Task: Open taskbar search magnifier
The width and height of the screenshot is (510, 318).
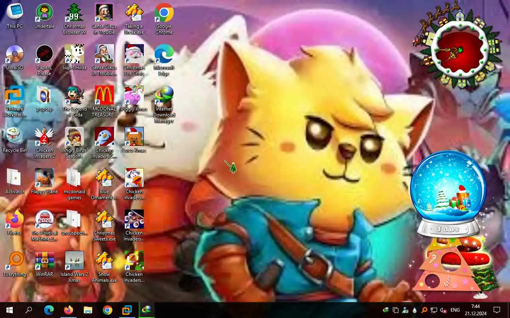Action: point(29,310)
